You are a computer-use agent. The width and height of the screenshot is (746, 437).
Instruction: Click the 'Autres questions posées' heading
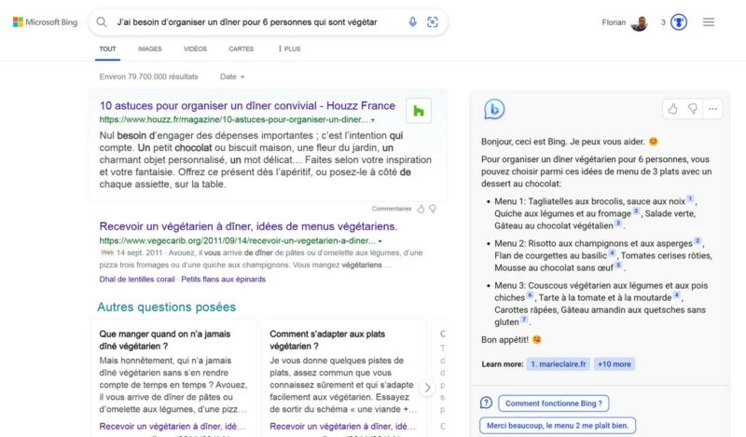pyautogui.click(x=167, y=307)
